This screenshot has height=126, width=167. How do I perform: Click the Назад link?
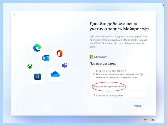pos(137,106)
